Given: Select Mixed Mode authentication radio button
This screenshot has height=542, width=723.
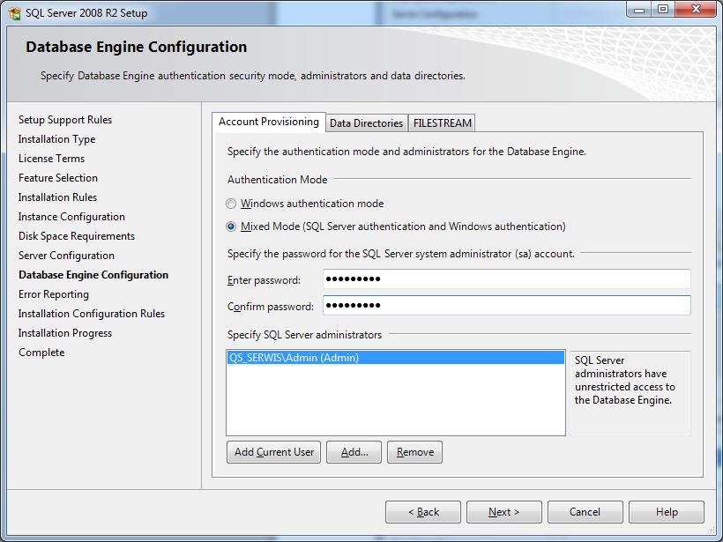Looking at the screenshot, I should [x=231, y=226].
